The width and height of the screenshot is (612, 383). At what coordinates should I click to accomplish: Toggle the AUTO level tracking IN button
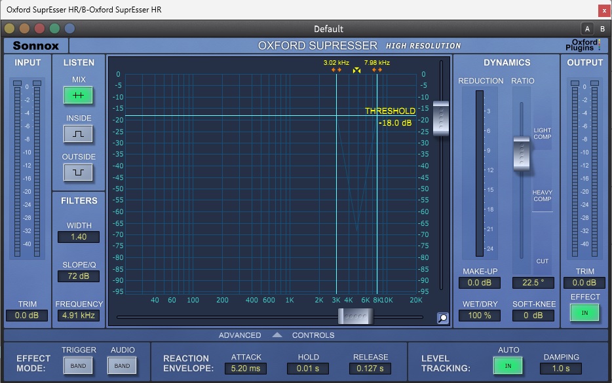pyautogui.click(x=508, y=366)
